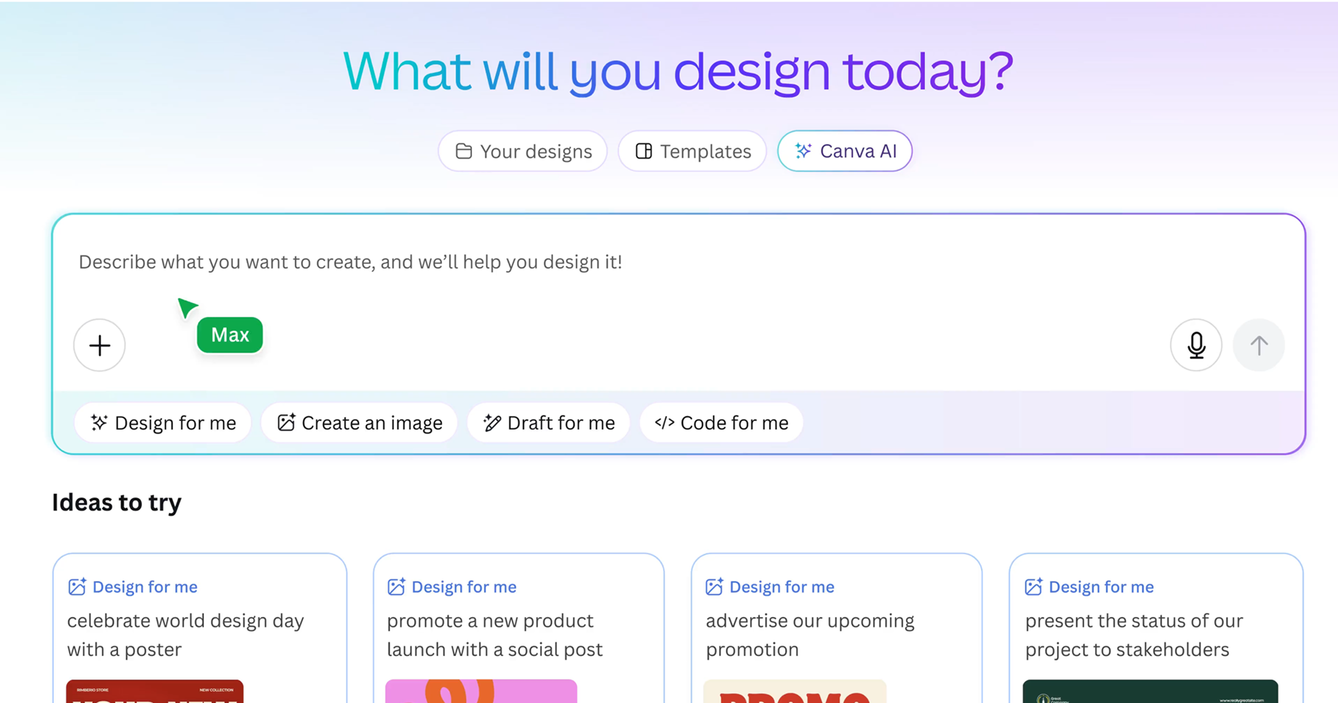Open the Canva AI section
Image resolution: width=1338 pixels, height=703 pixels.
pos(844,151)
